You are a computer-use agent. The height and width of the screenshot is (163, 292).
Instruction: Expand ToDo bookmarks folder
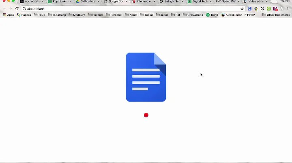(x=39, y=15)
